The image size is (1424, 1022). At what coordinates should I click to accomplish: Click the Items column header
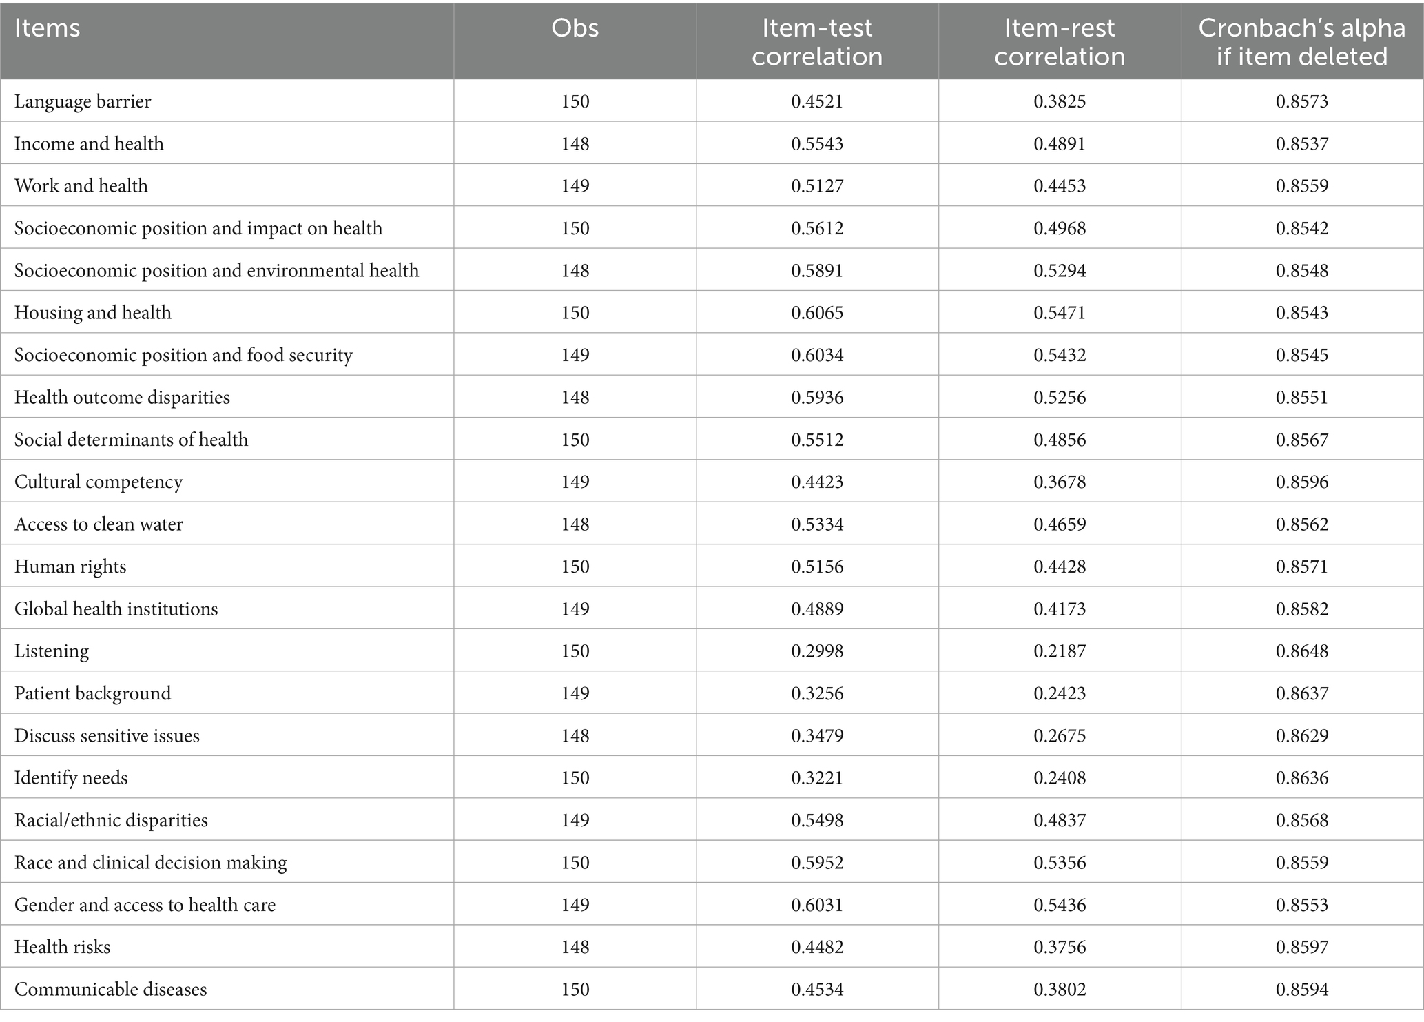tap(47, 28)
